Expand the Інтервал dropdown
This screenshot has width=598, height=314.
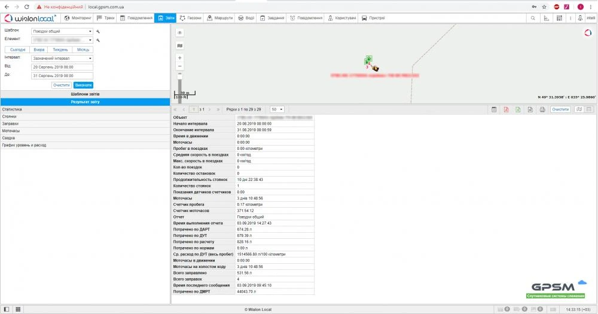[62, 59]
